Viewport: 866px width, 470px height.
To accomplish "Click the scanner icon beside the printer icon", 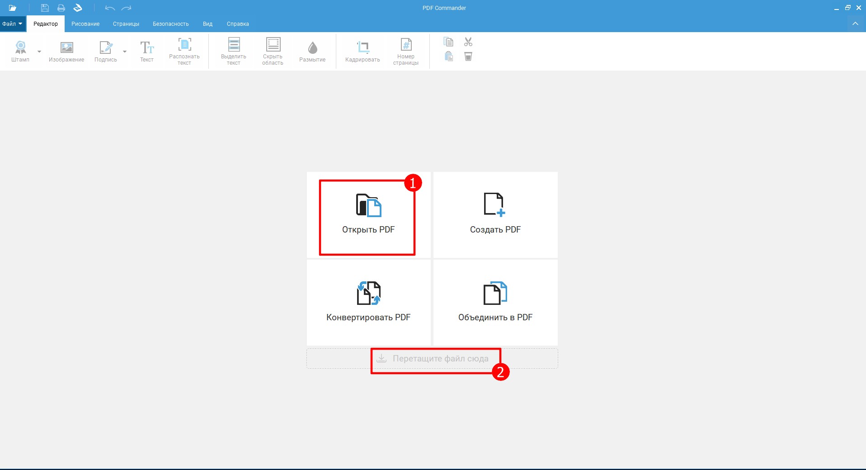I will tap(78, 8).
